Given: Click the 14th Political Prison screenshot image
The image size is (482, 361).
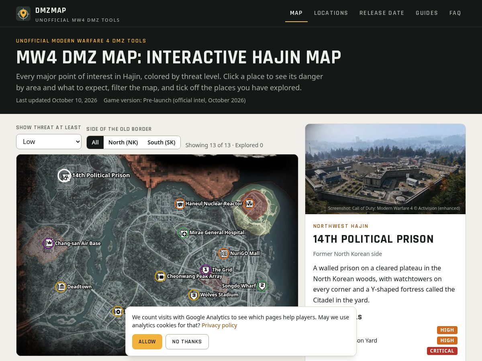Looking at the screenshot, I should click(386, 169).
